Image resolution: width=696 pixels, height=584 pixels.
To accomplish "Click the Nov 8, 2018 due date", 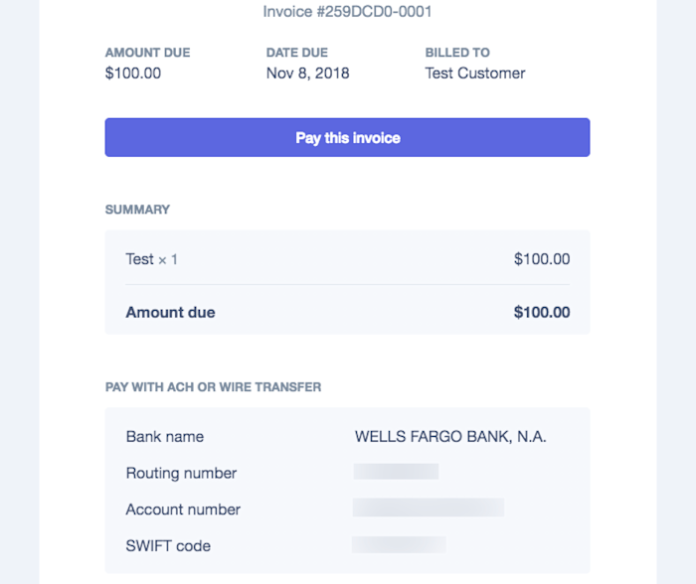I will pos(307,73).
